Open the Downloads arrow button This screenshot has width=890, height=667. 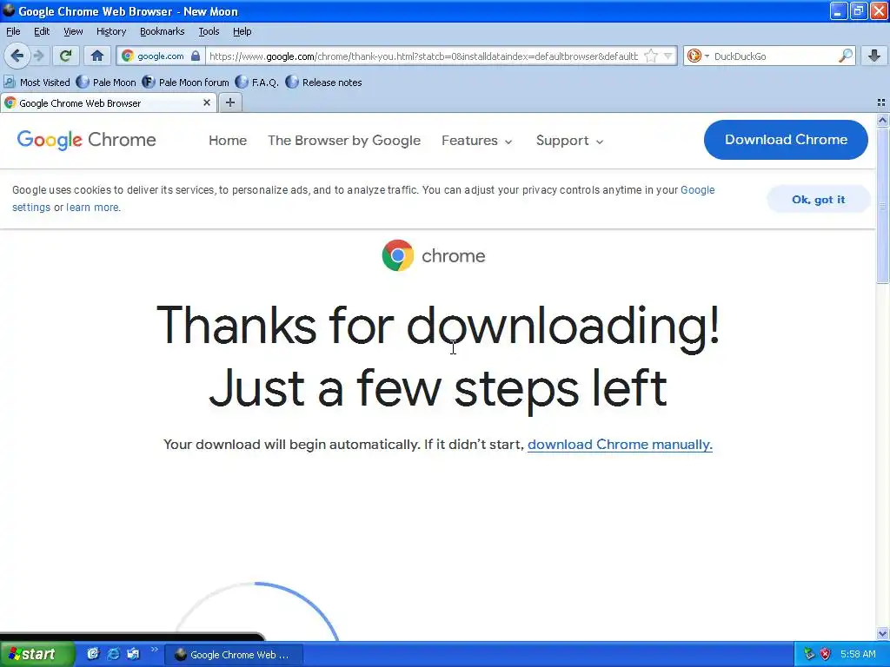pos(874,56)
